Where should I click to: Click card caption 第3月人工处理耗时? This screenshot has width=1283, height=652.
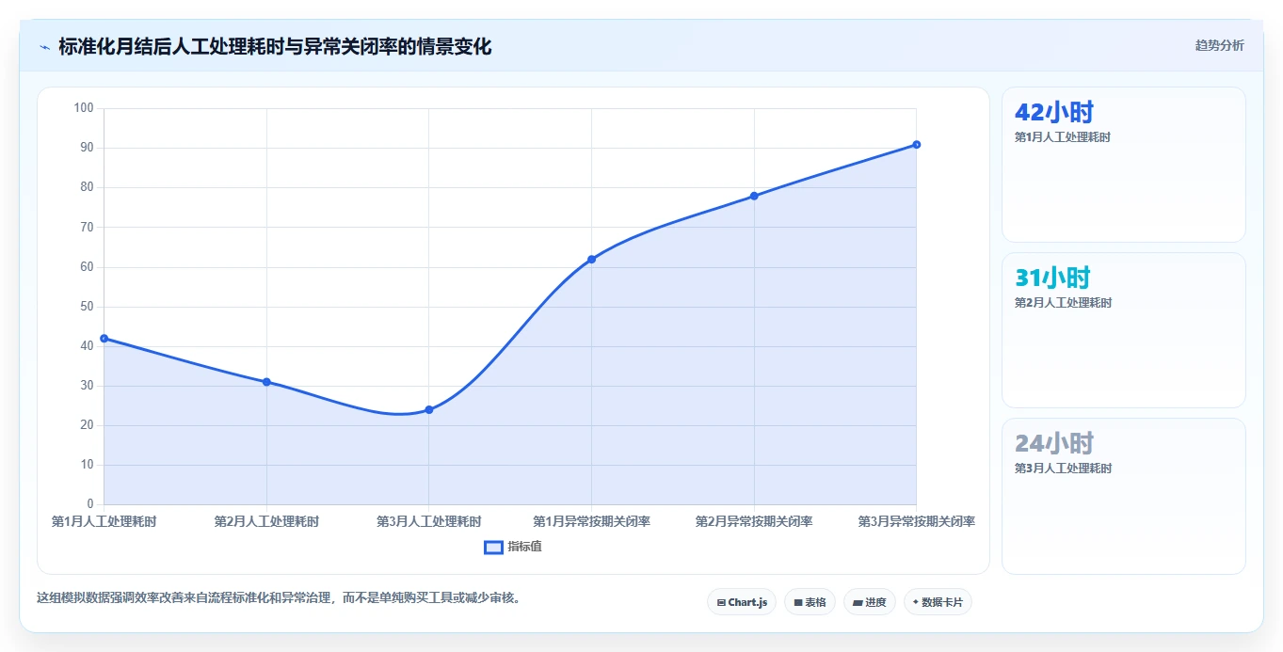1063,469
